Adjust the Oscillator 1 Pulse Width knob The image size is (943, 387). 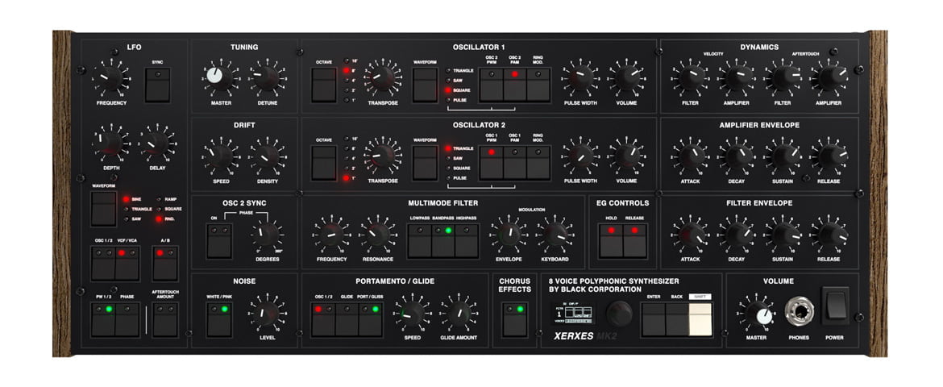pos(580,78)
